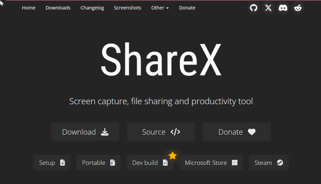Screen dimensions: 321x184
Task: Click the Portable download button
Action: [x=98, y=163]
